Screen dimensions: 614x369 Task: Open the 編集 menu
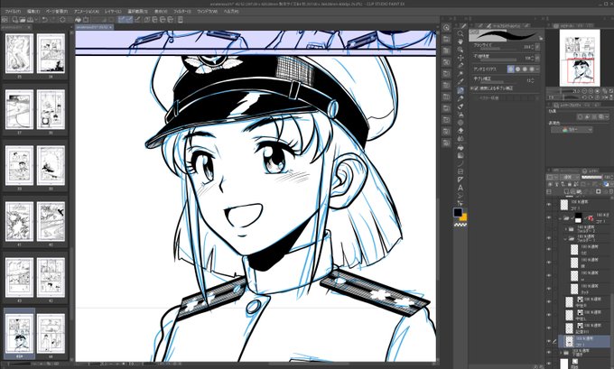click(33, 12)
